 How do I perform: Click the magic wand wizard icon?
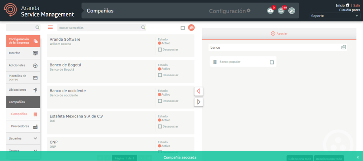[292, 10]
